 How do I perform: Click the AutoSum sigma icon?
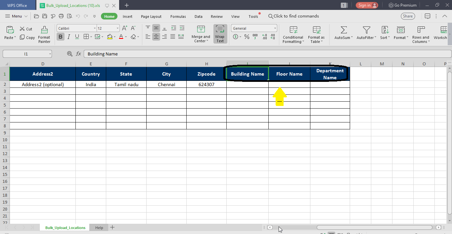coord(343,30)
